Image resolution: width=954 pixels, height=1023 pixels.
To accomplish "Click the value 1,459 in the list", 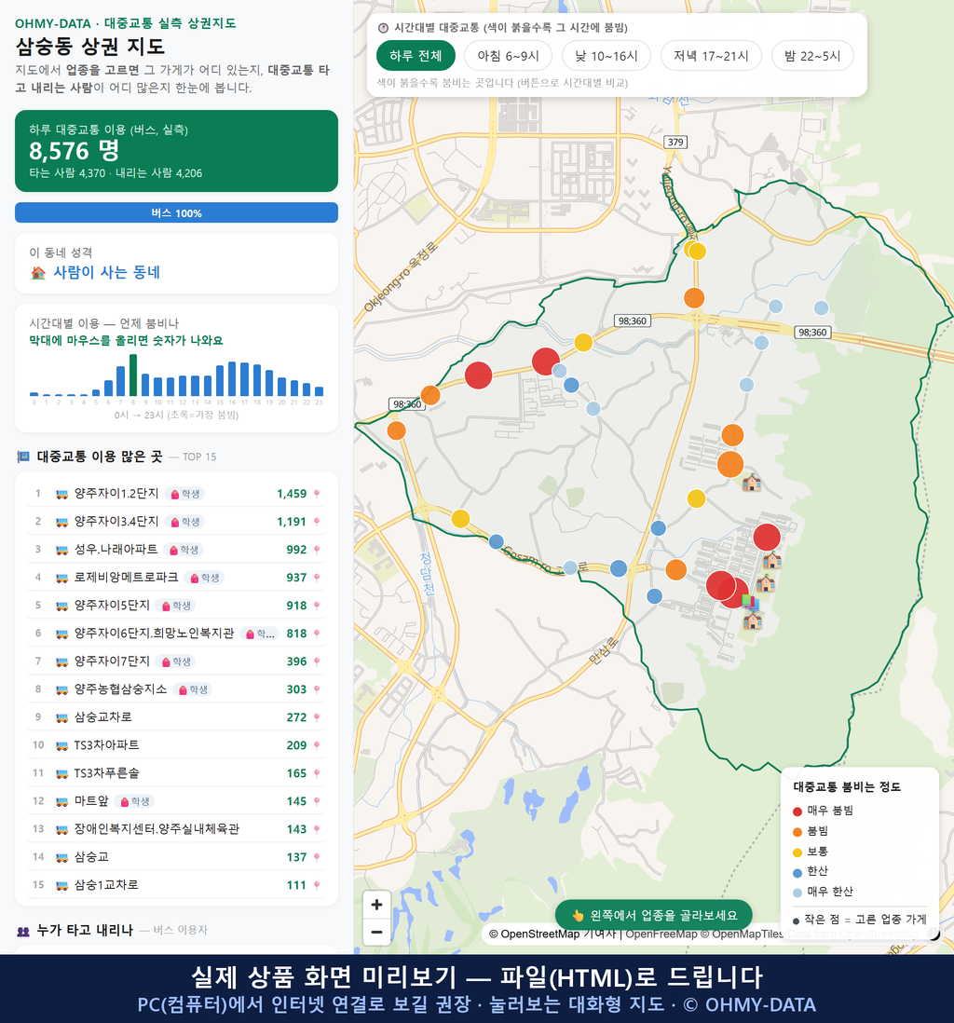I will 292,495.
